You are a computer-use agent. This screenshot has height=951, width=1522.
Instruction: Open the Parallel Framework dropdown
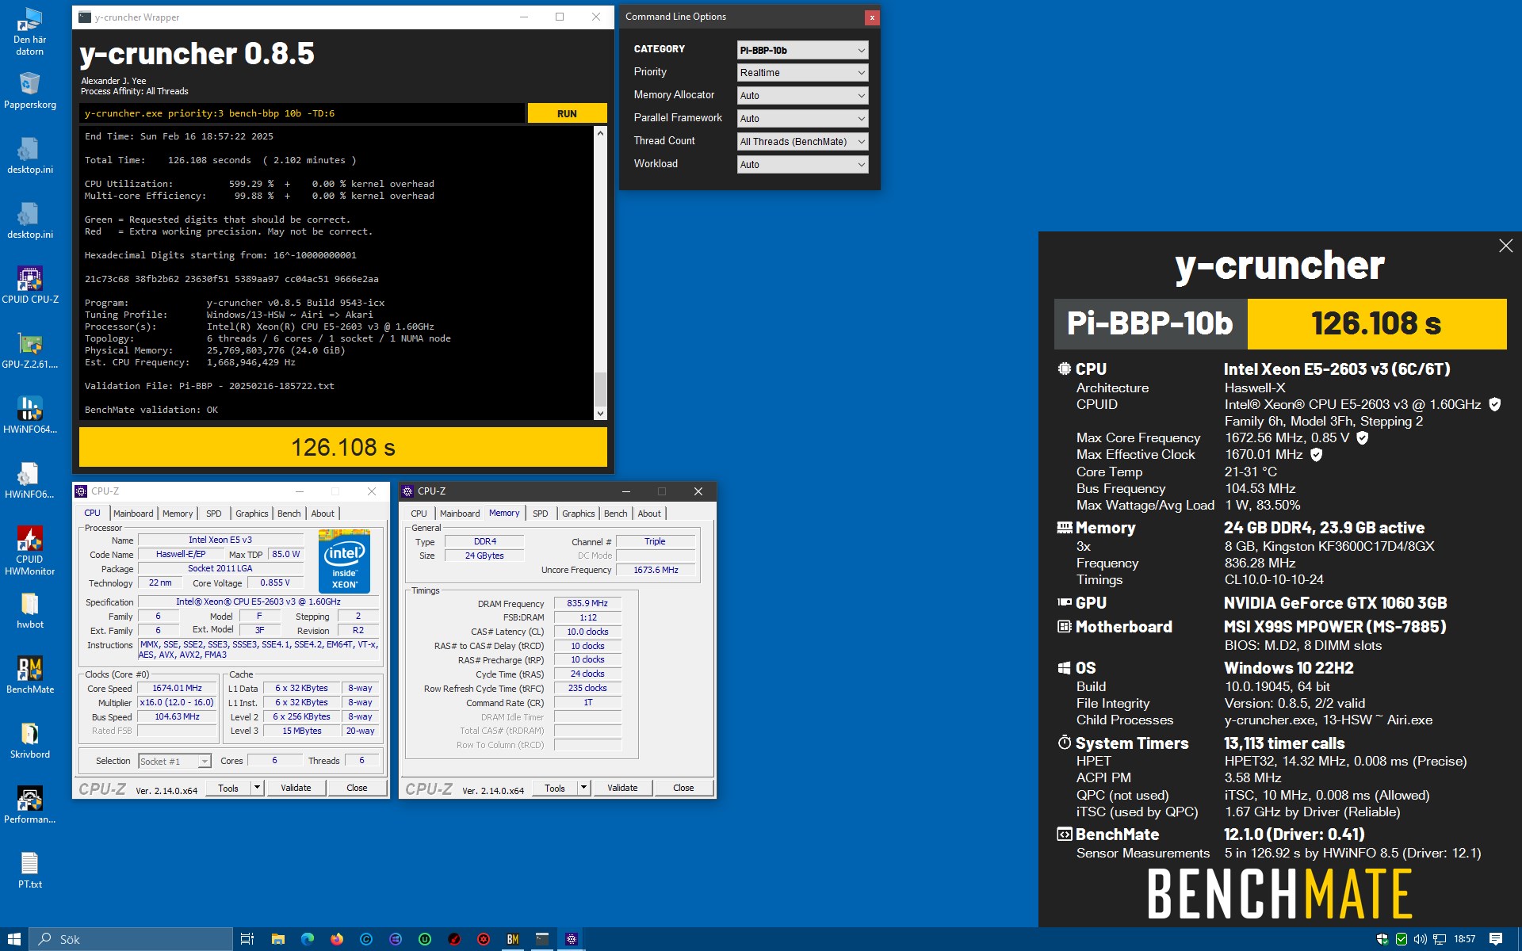pos(802,119)
